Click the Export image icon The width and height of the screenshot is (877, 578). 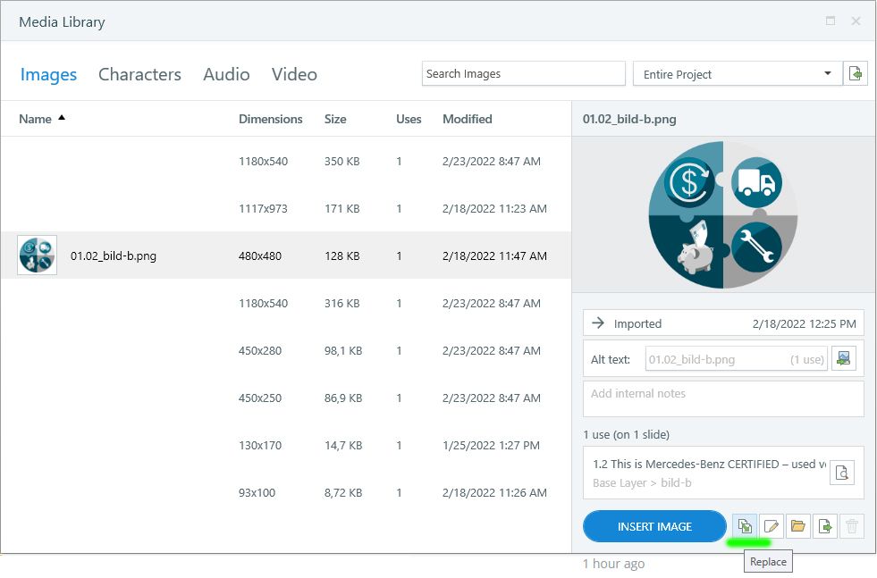(x=824, y=526)
